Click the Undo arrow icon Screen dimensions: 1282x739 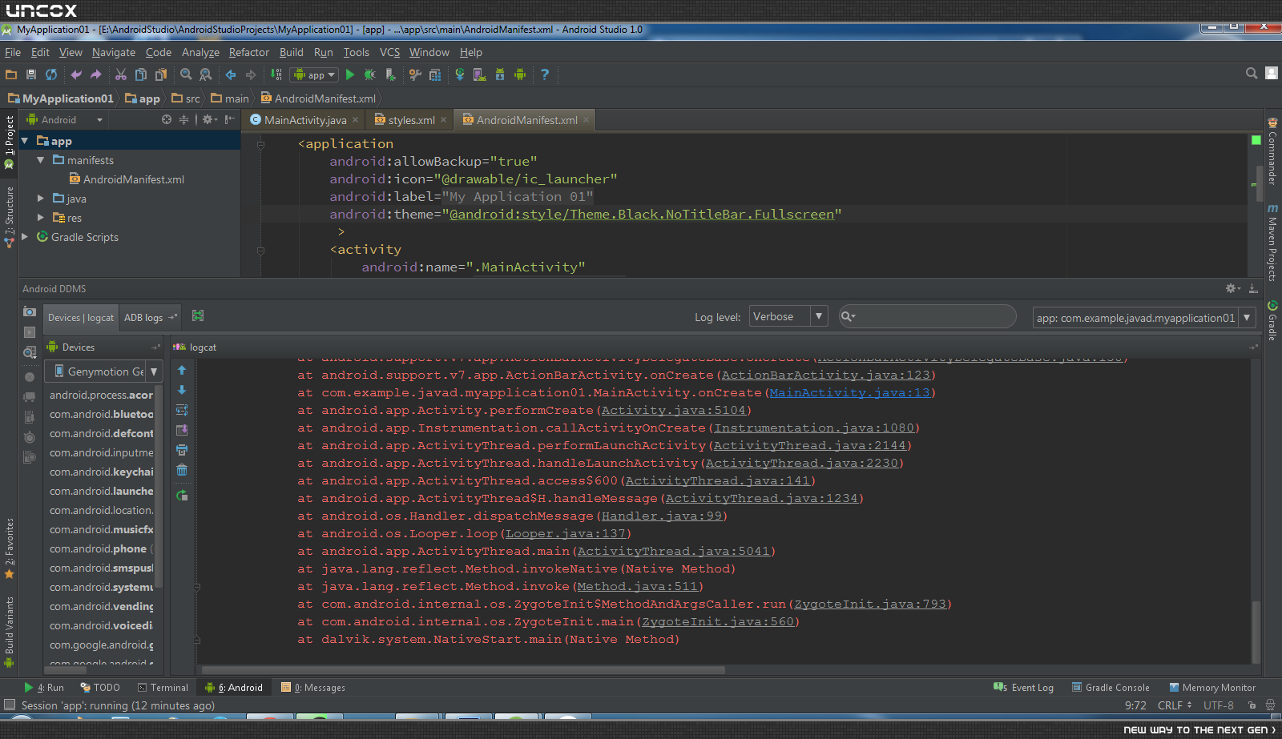tap(76, 74)
